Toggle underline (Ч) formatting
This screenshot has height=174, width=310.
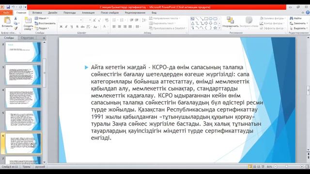pyautogui.click(x=72, y=27)
